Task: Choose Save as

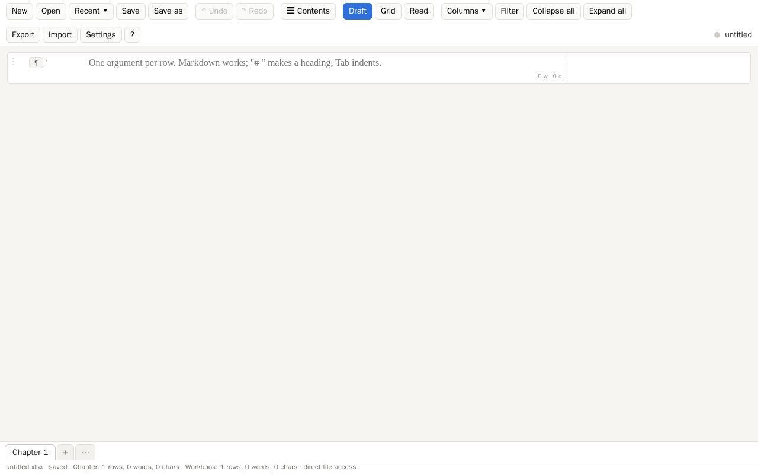Action: 168,11
